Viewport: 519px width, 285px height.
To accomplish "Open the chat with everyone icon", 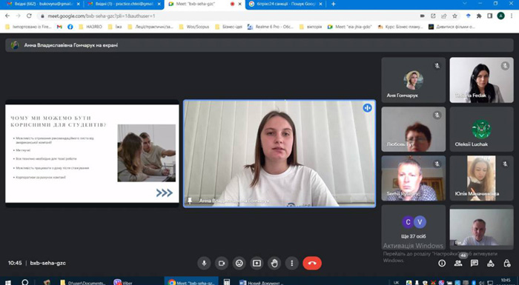I will click(475, 264).
